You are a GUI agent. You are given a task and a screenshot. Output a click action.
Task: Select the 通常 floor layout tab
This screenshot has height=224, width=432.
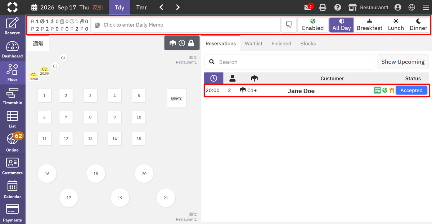(38, 43)
